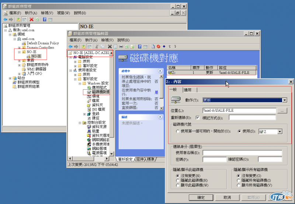Click the 路徑 column header

pyautogui.click(x=237, y=68)
